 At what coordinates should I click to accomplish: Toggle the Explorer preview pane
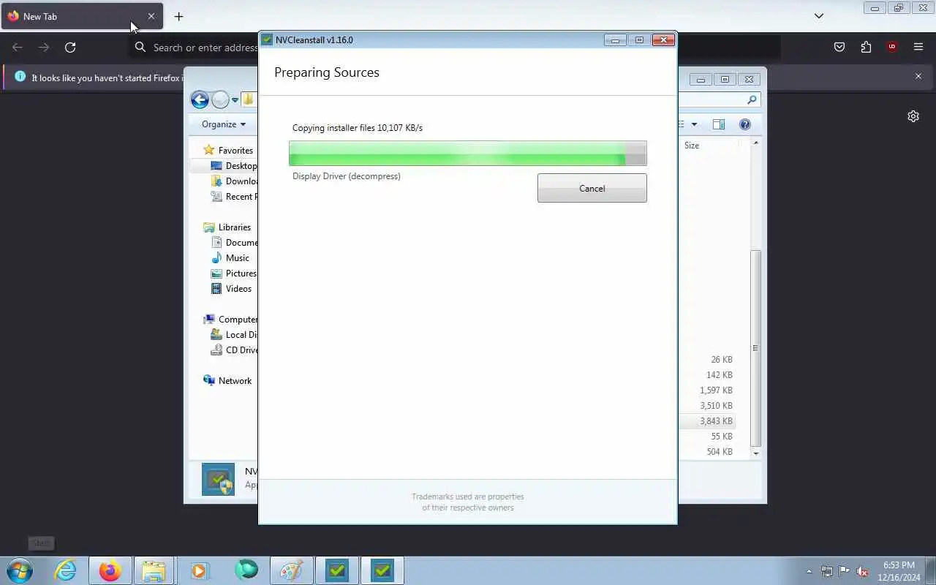(x=719, y=124)
